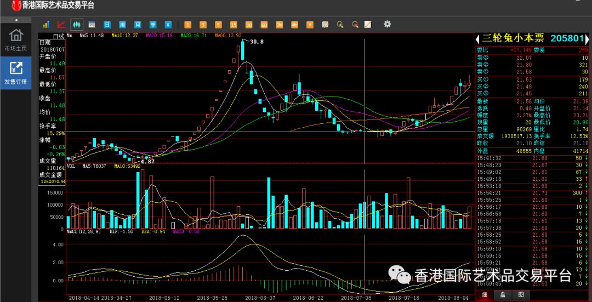The image size is (592, 302).
Task: Select the 15-minute period button
Action: (x=234, y=25)
